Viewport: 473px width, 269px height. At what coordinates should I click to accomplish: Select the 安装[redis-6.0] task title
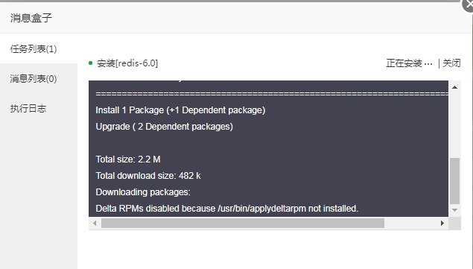pyautogui.click(x=127, y=63)
